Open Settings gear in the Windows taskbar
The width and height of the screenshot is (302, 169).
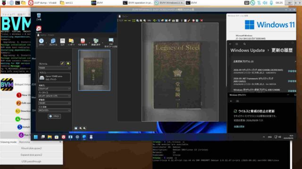(x=77, y=137)
